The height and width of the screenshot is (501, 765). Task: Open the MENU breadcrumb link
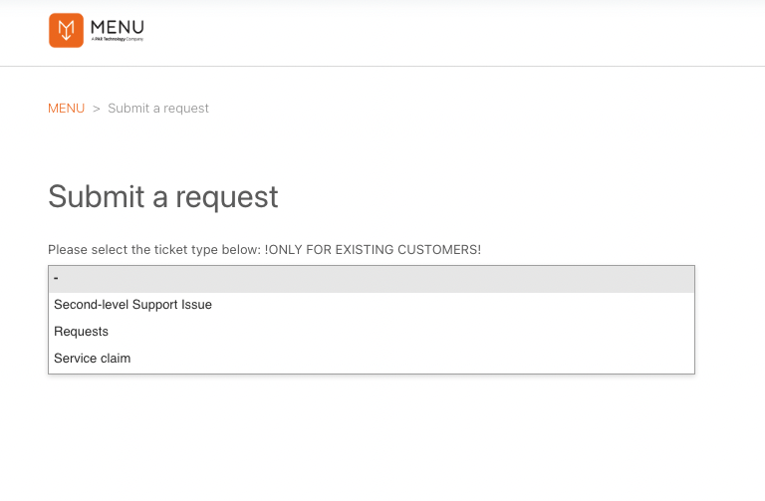point(67,109)
